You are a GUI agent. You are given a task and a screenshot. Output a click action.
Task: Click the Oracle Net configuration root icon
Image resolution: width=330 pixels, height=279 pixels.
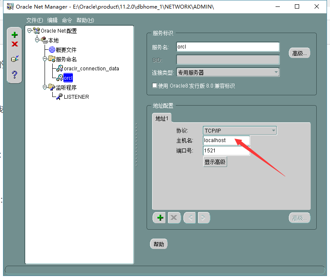36,31
